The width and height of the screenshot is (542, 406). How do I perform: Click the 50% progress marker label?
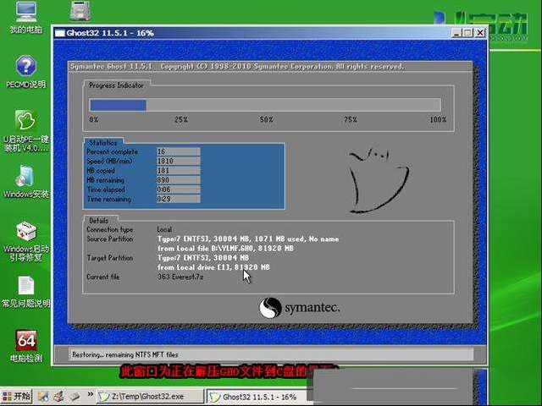coord(266,120)
